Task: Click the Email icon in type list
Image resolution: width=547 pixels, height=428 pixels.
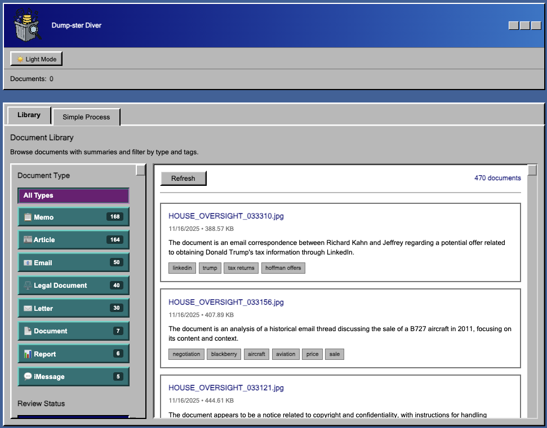Action: pyautogui.click(x=28, y=263)
